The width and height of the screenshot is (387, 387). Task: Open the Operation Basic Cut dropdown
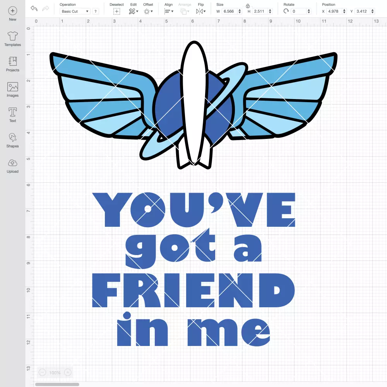tap(75, 11)
